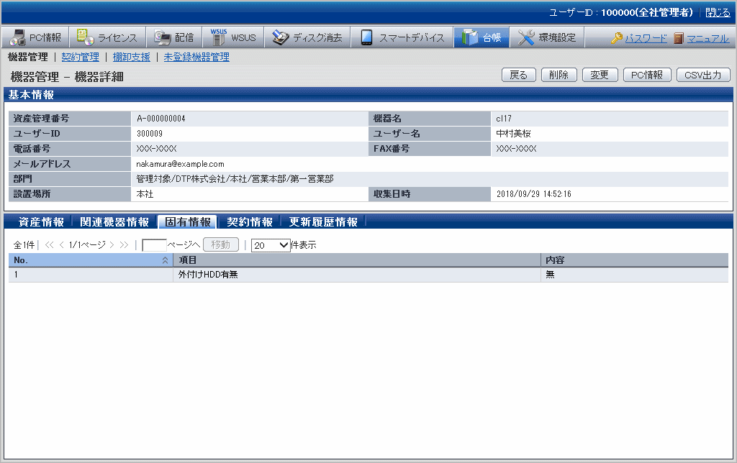Click the asset number A-000000004

pyautogui.click(x=160, y=119)
